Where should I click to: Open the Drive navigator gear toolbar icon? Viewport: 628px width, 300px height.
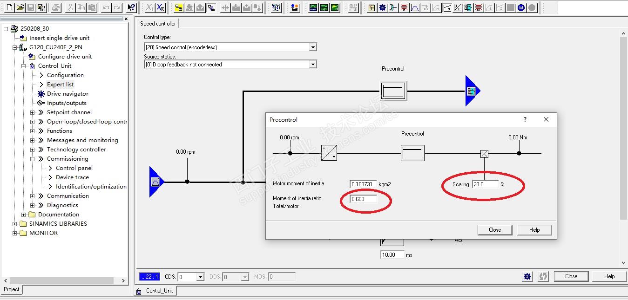pos(382,7)
